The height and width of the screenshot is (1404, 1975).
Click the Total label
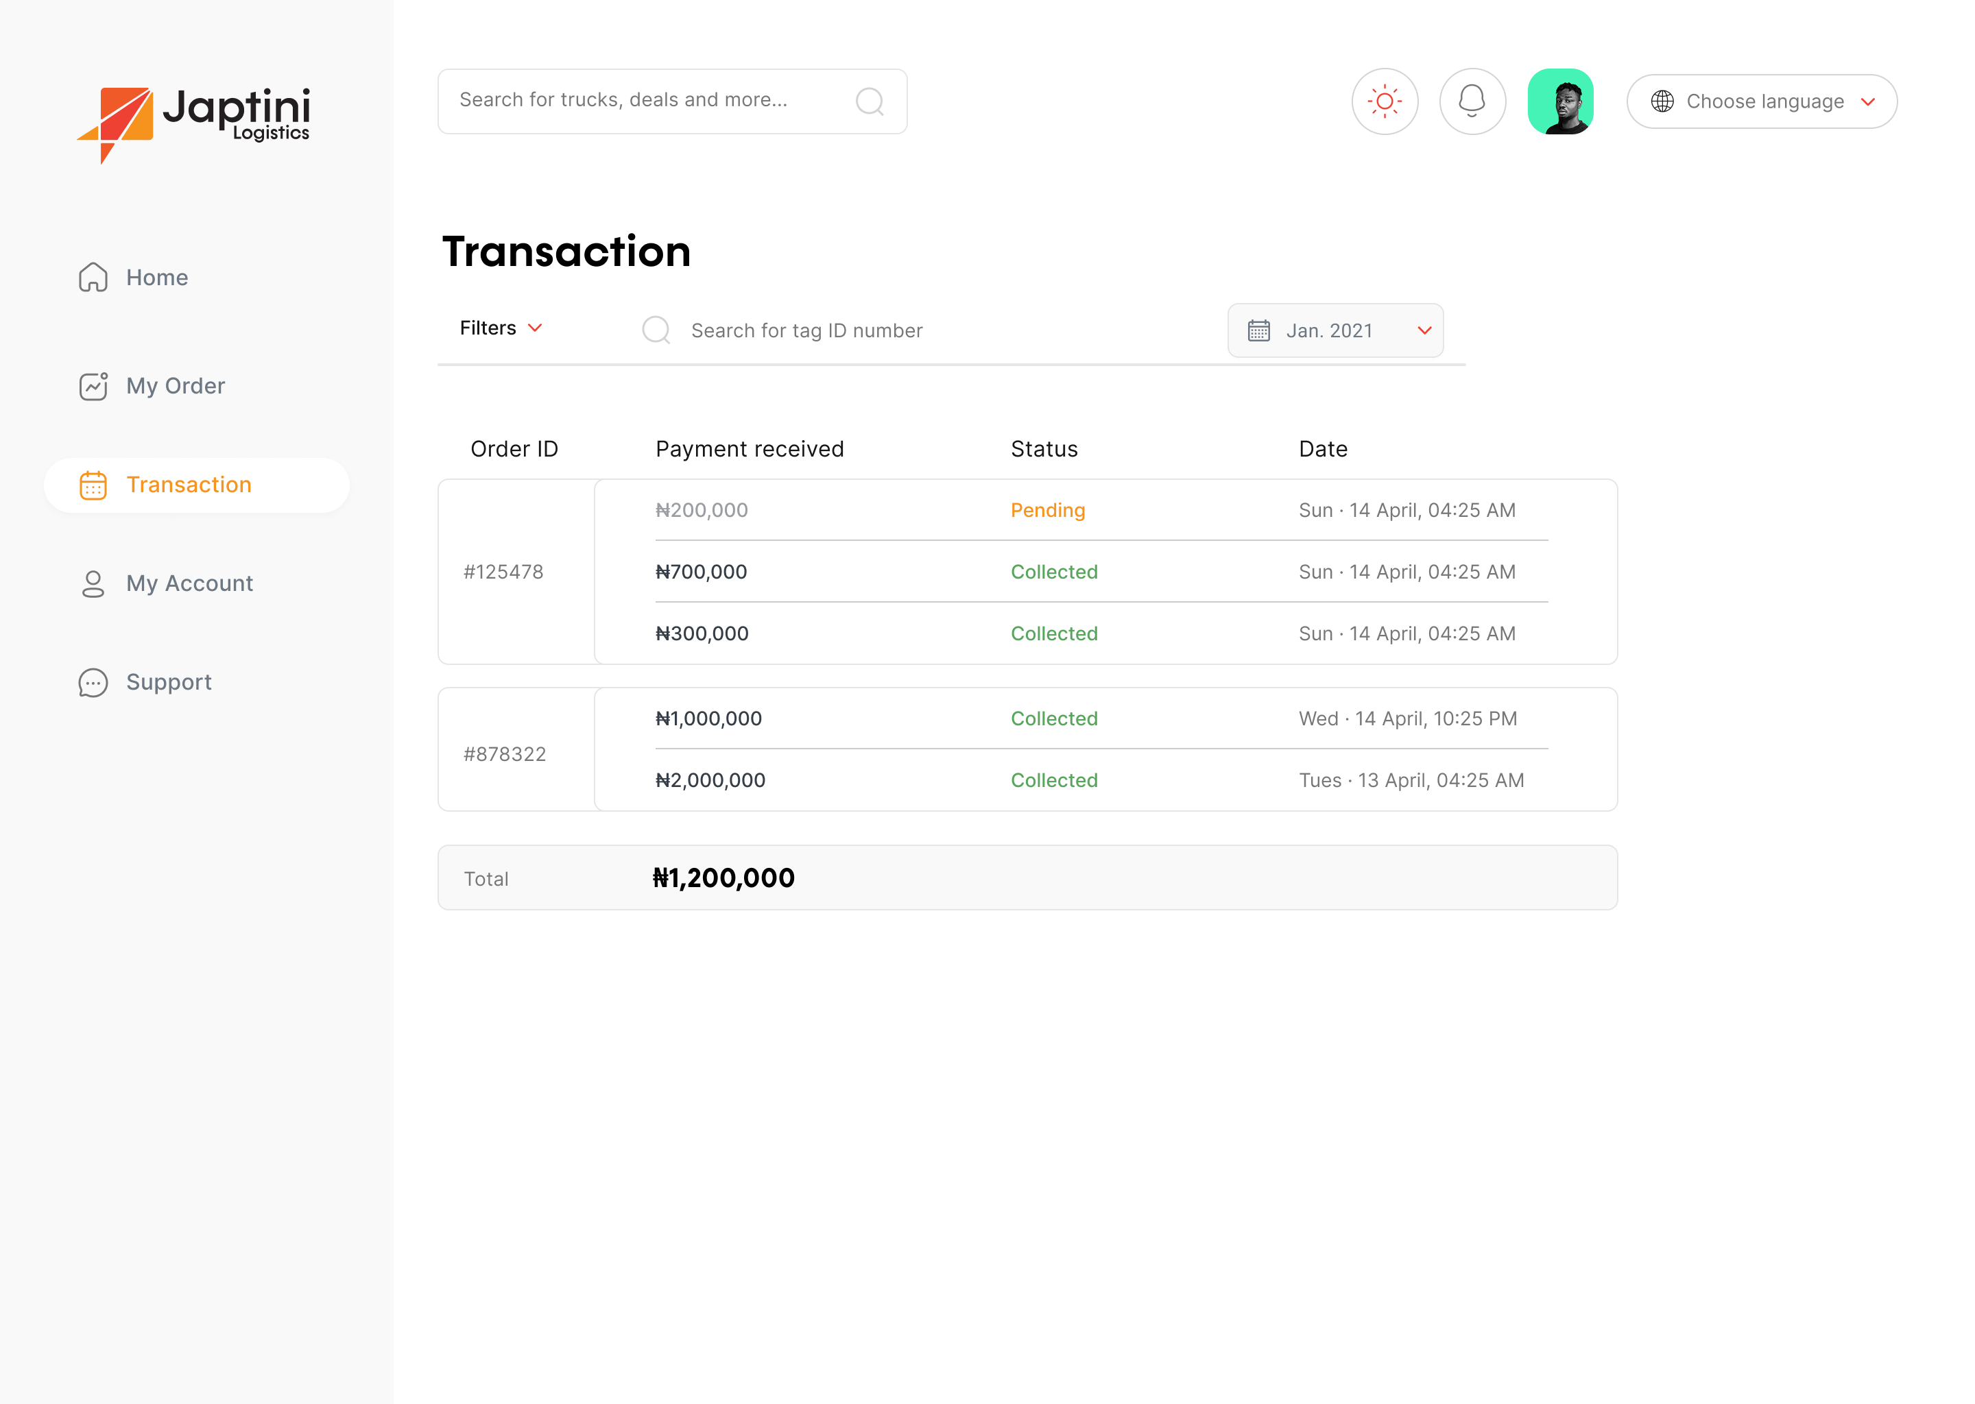[x=486, y=880]
